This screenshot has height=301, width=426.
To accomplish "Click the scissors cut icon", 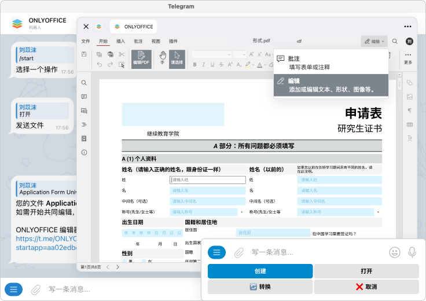I will [122, 54].
